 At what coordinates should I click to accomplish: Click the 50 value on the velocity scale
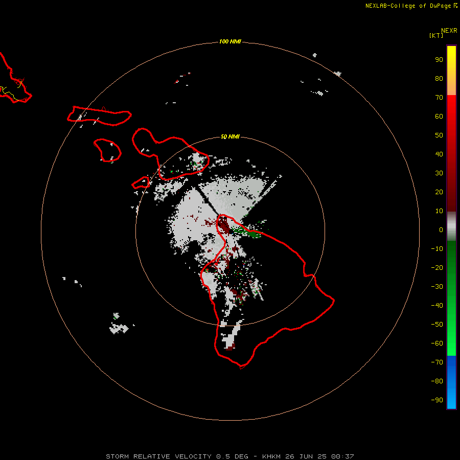(x=439, y=135)
